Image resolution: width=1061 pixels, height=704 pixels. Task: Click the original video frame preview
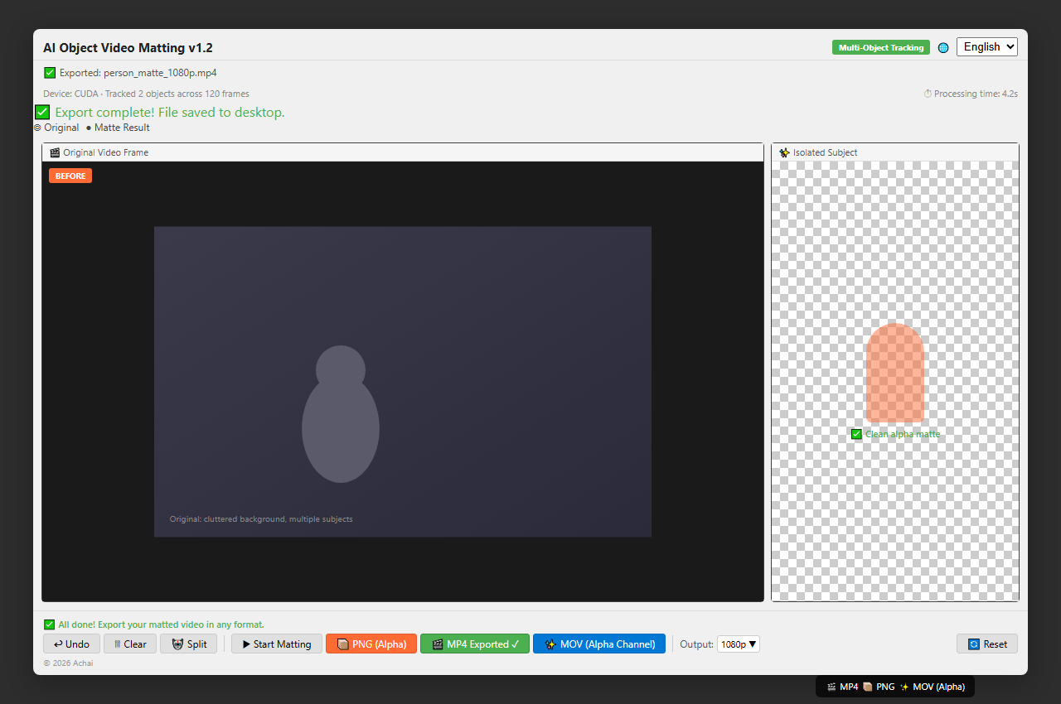click(x=403, y=382)
